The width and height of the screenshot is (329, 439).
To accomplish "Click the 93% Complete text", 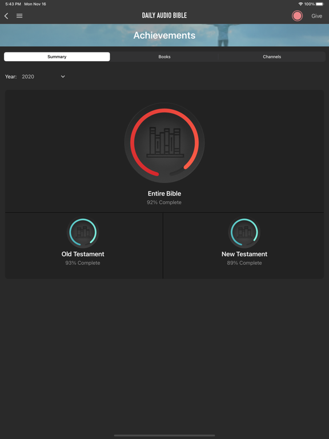I will [83, 262].
